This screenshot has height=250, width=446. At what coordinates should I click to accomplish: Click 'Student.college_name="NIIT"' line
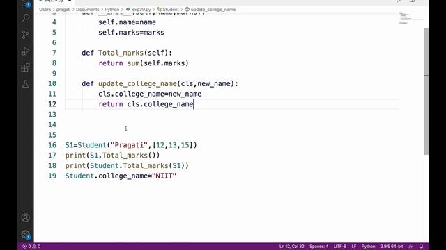(121, 176)
